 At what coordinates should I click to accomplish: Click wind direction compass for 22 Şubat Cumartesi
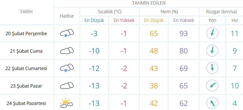click(x=212, y=68)
